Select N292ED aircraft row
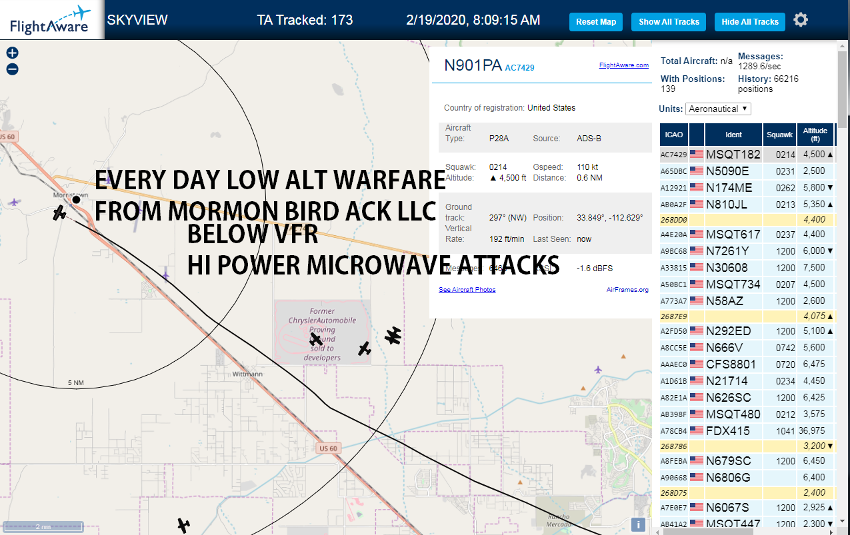This screenshot has height=535, width=850. coord(747,331)
